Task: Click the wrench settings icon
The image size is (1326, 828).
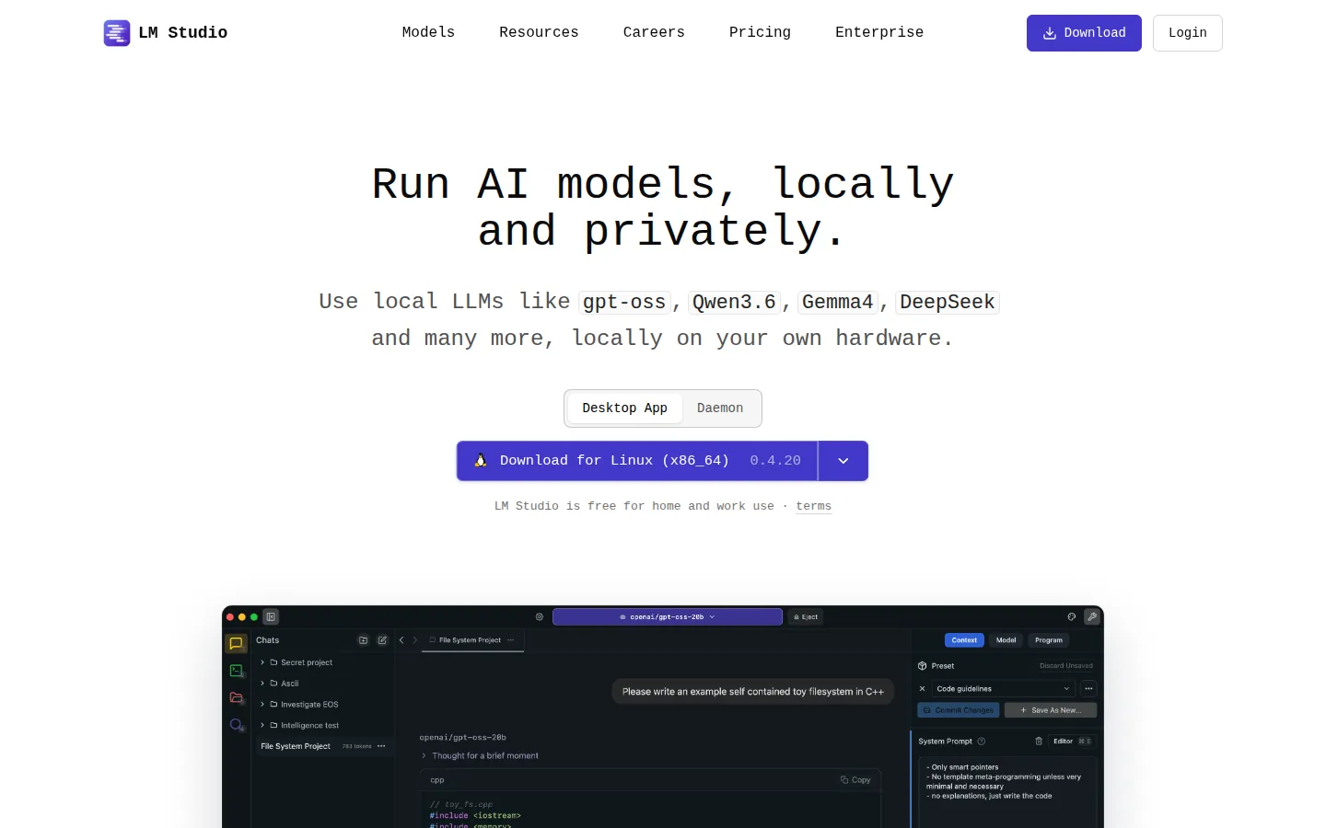Action: click(x=1092, y=617)
